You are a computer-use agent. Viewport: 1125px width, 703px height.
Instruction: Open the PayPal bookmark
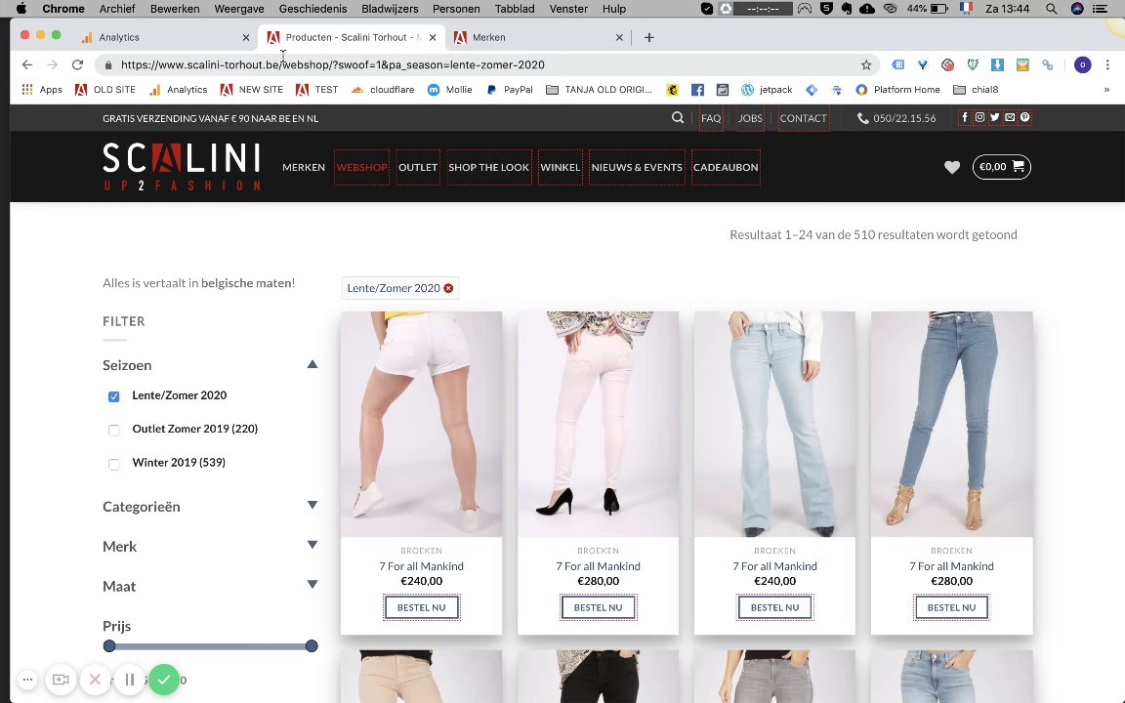510,90
